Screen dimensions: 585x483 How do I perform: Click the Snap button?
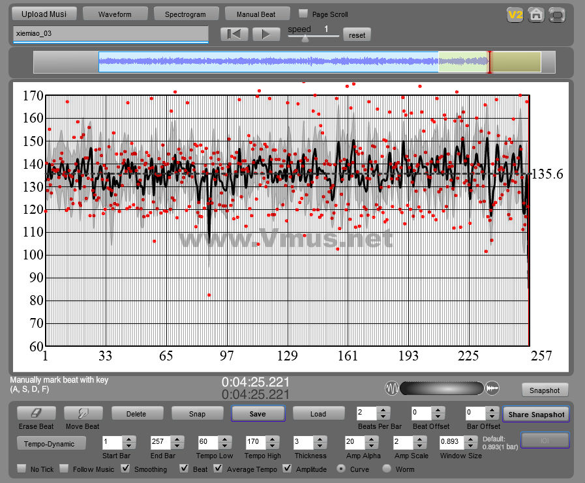pos(198,413)
